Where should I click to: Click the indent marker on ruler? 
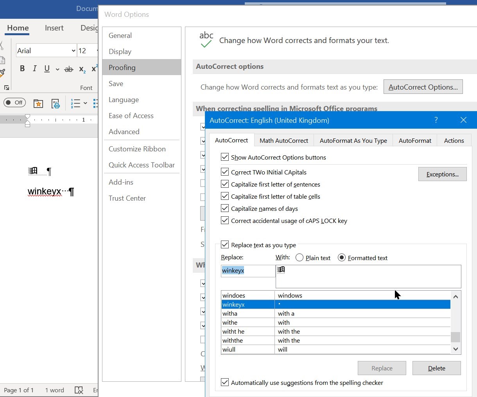[x=27, y=120]
